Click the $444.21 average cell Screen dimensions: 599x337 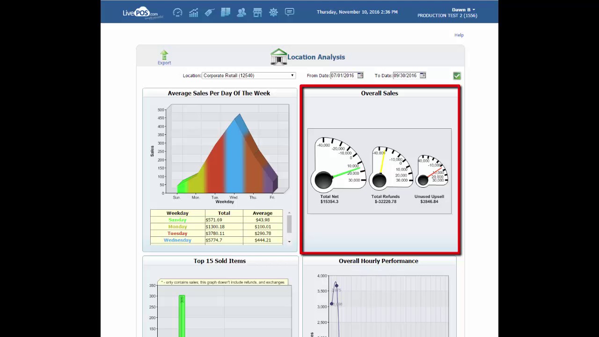point(263,240)
